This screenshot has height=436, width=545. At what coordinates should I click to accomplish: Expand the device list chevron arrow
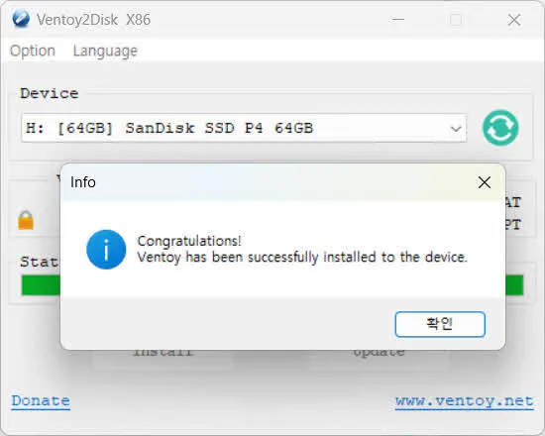pyautogui.click(x=456, y=129)
